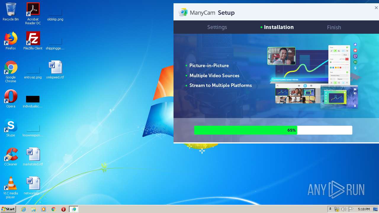Close the ManyCam Setup window
This screenshot has width=379, height=213.
tap(376, 8)
